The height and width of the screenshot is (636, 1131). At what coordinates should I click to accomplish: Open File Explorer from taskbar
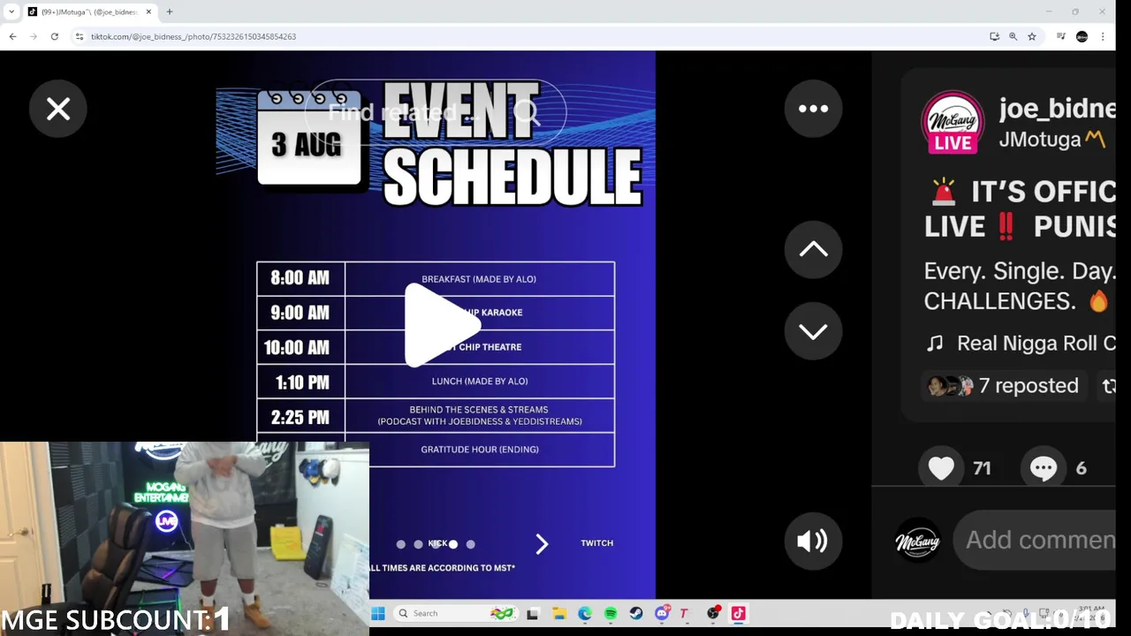point(559,614)
